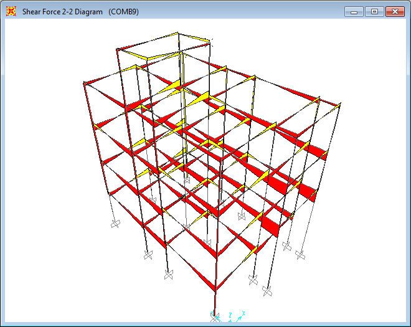The width and height of the screenshot is (411, 327).
Task: Minimize the Shear Force diagram window
Action: (355, 11)
